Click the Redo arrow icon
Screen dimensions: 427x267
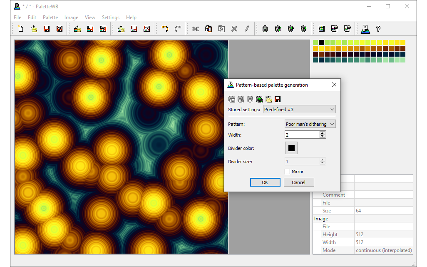pos(178,29)
